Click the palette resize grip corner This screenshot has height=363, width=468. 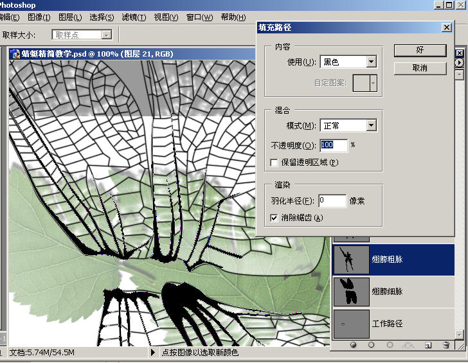462,346
